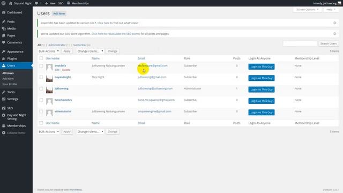Check the box for user videotutorial

[41, 112]
